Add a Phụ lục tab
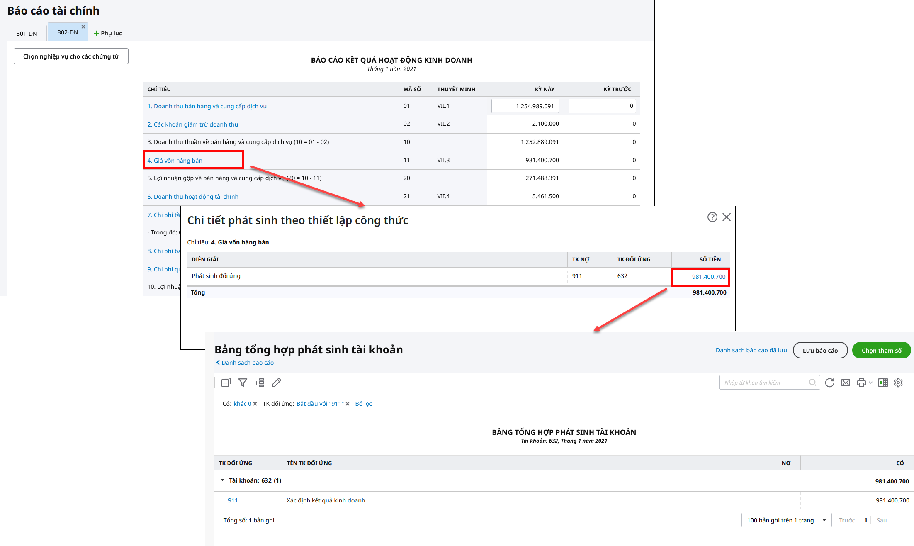This screenshot has height=546, width=914. 107,33
